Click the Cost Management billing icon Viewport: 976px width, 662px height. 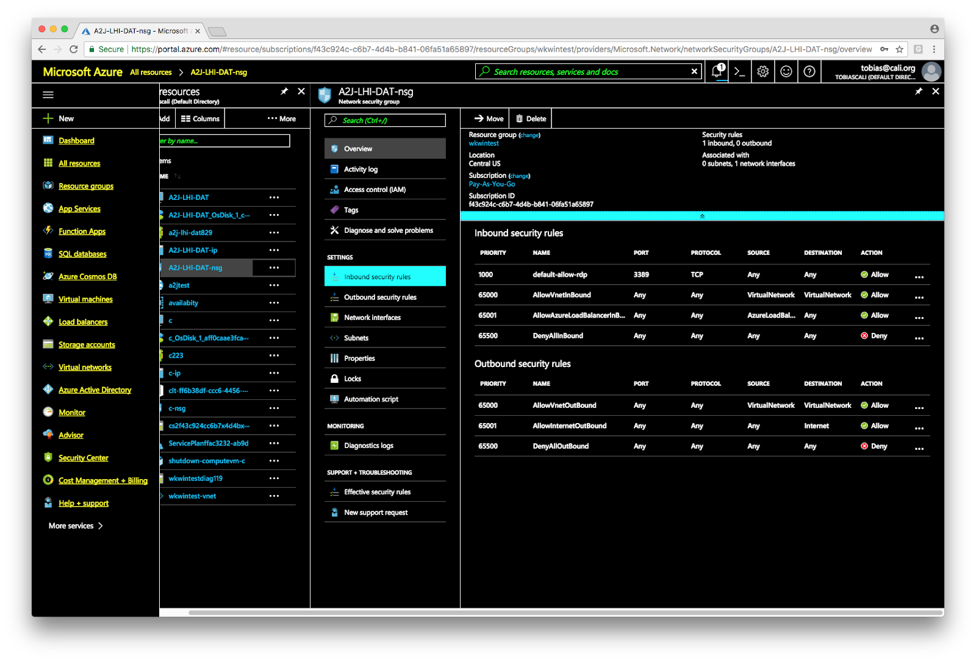pyautogui.click(x=48, y=480)
